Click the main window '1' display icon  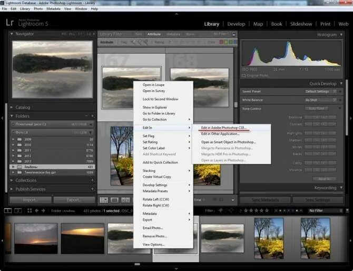(x=8, y=211)
